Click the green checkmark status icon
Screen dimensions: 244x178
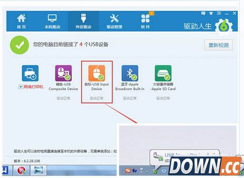click(20, 45)
